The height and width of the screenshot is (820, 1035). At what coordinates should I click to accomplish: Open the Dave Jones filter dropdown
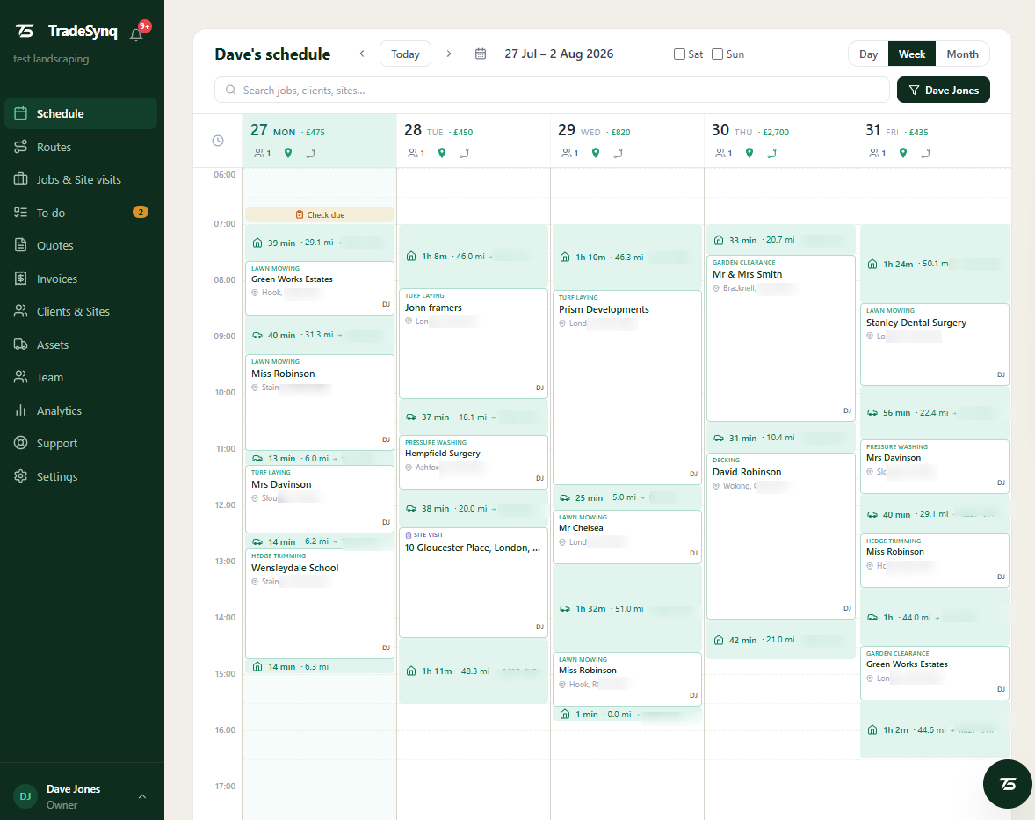tap(944, 90)
